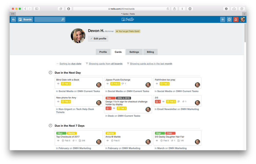Click watch eye on New phone for Amy
Screen dimensions: 256x164
click(x=58, y=102)
